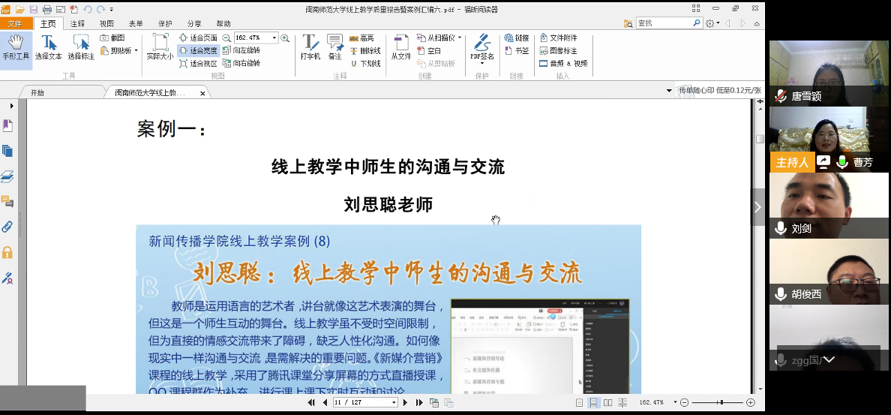The image size is (891, 415).
Task: Enable single page view in status bar
Action: tap(580, 403)
